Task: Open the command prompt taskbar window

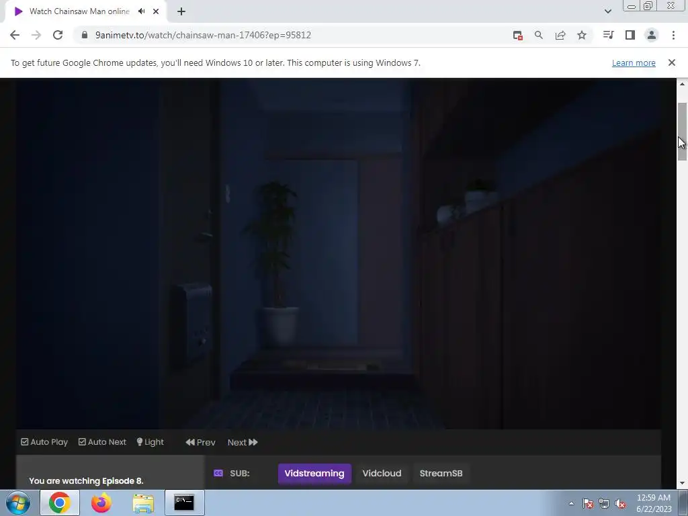Action: coord(184,503)
